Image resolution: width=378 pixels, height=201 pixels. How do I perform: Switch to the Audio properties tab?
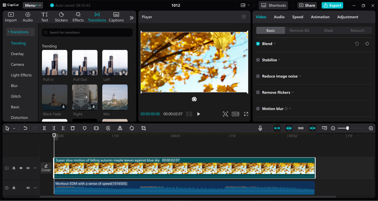click(279, 17)
